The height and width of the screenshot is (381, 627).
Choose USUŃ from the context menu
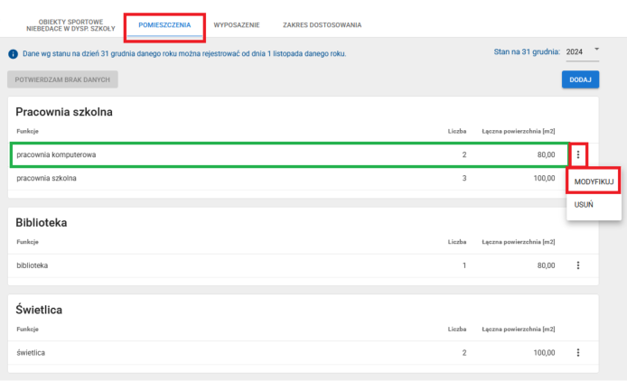[x=584, y=205]
